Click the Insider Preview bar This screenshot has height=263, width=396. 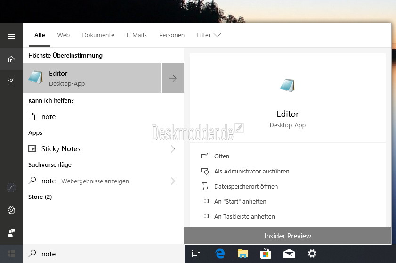[288, 236]
